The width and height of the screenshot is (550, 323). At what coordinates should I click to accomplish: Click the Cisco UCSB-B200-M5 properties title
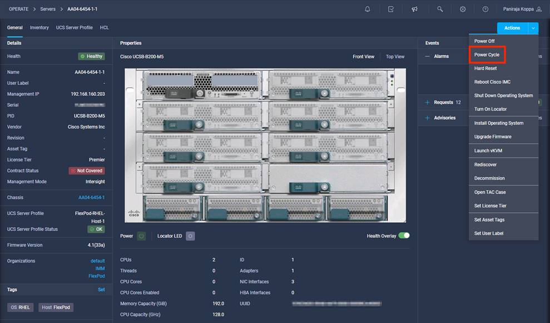[x=142, y=57]
